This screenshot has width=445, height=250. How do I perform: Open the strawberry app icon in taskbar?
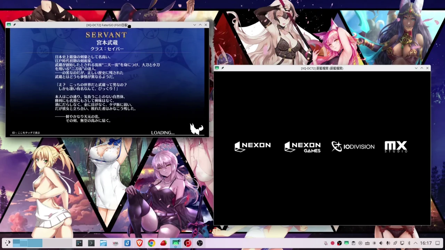click(163, 243)
